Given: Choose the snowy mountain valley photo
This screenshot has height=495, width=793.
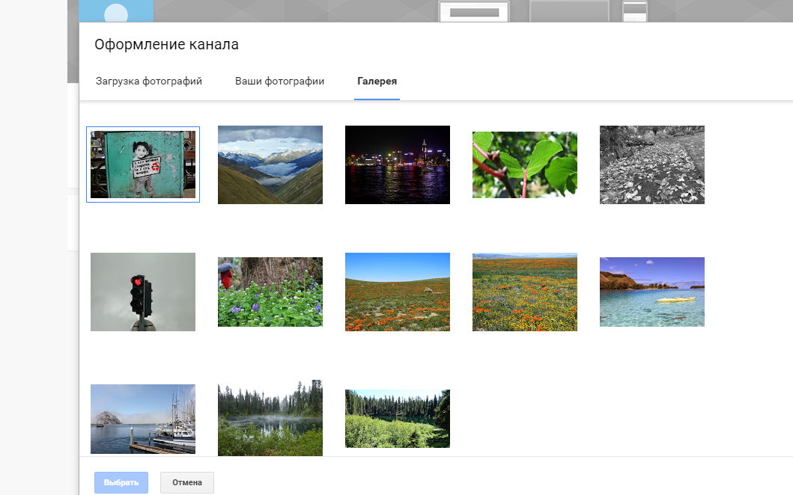Looking at the screenshot, I should 270,165.
